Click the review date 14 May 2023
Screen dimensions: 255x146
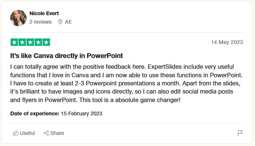pyautogui.click(x=227, y=42)
